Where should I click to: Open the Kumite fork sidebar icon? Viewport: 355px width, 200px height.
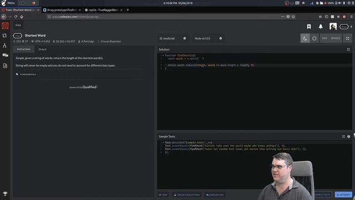pos(4,46)
